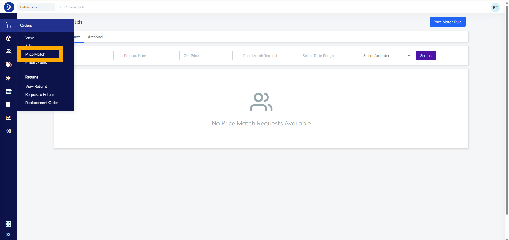Open the analytics chart icon in sidebar

click(x=8, y=118)
